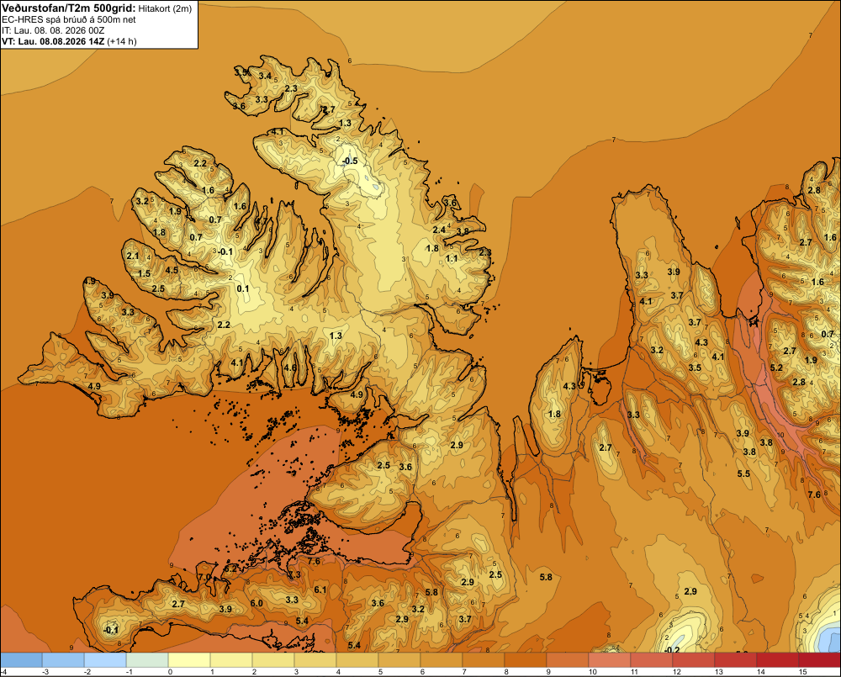Click the '15' legend scale label
The height and width of the screenshot is (677, 841).
click(x=803, y=672)
